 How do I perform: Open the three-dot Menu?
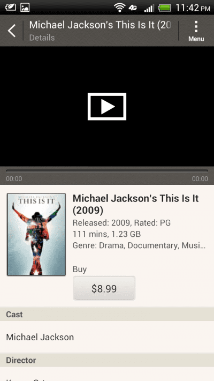coord(196,31)
